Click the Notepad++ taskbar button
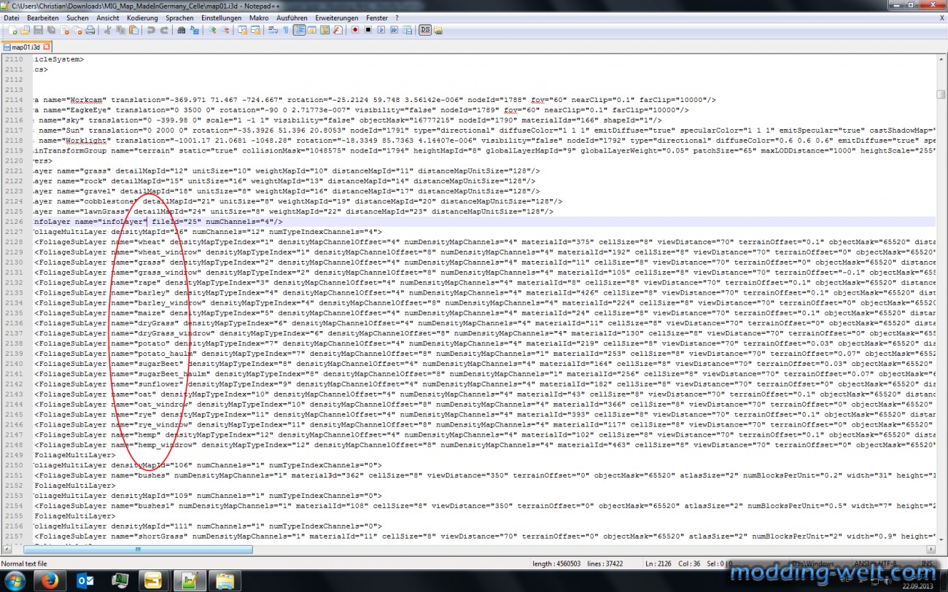The image size is (948, 592). (x=190, y=581)
